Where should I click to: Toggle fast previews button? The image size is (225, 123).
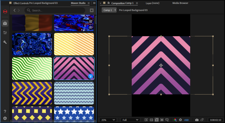tap(146, 120)
